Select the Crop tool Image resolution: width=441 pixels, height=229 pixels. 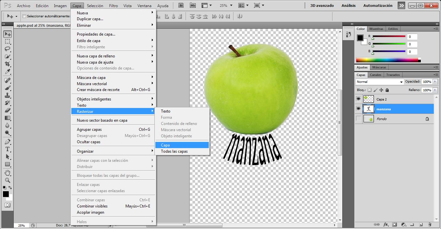[x=7, y=64]
